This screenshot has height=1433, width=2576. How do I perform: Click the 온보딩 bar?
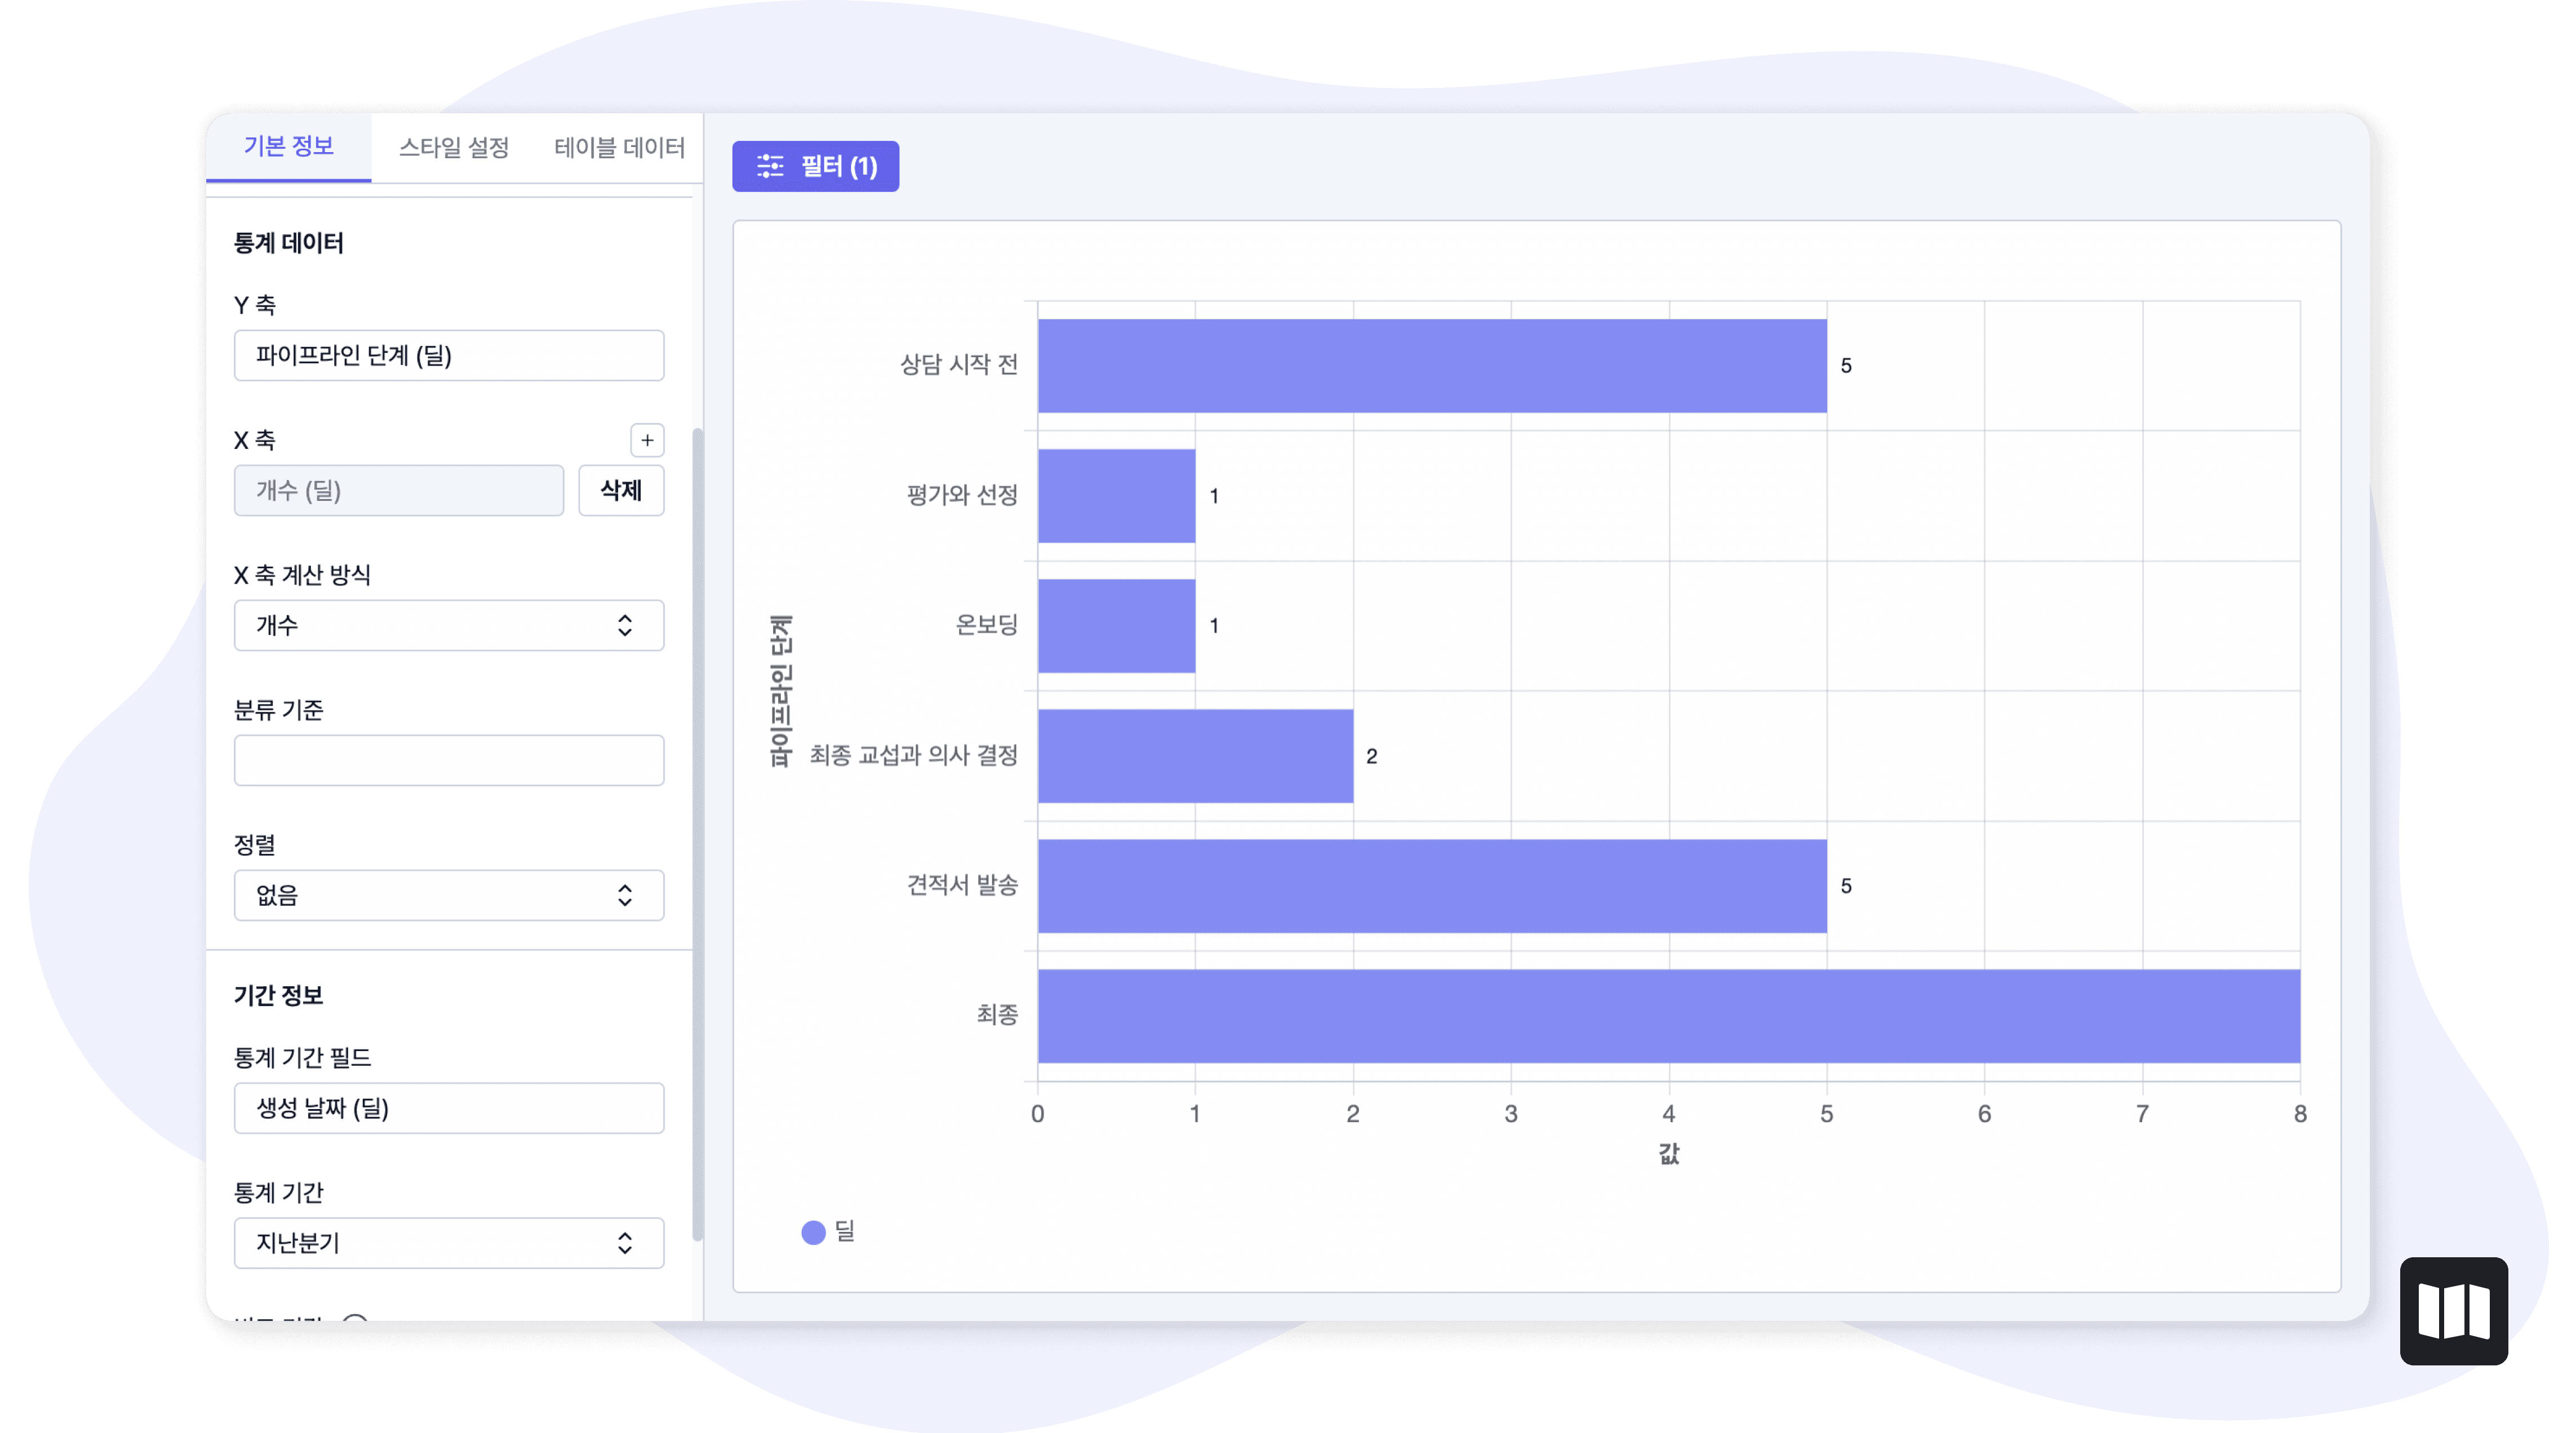(1116, 626)
